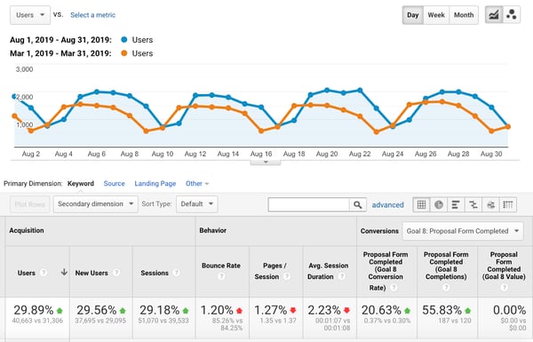The image size is (533, 342).
Task: Click the 29.56% New Users value
Action: pyautogui.click(x=97, y=310)
